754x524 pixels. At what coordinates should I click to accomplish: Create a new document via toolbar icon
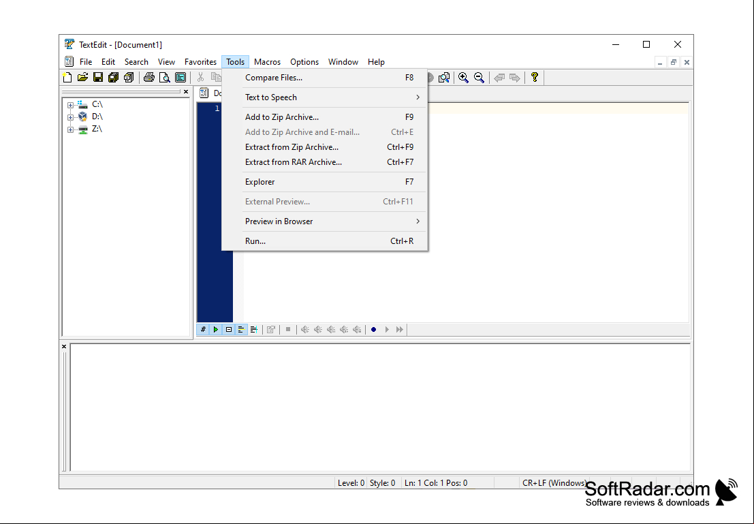pos(67,78)
